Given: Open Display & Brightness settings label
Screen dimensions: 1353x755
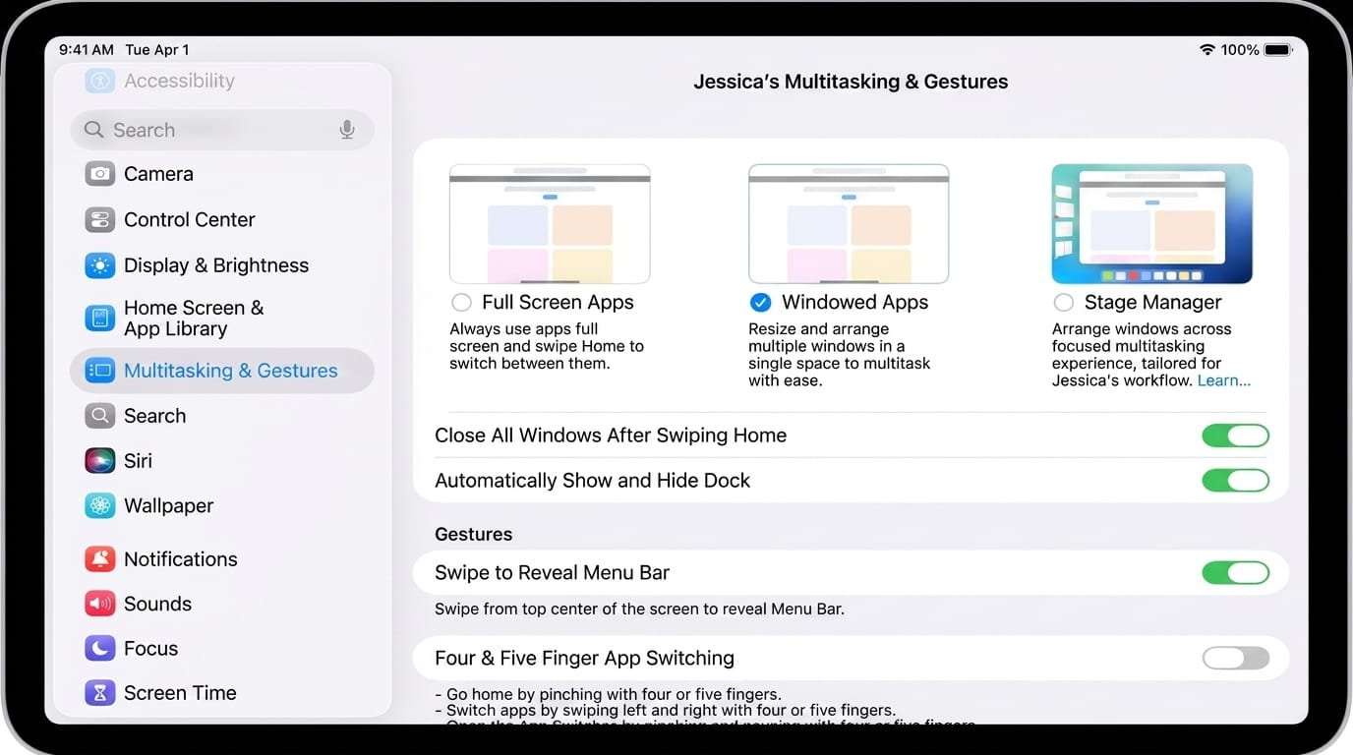Looking at the screenshot, I should [x=216, y=265].
